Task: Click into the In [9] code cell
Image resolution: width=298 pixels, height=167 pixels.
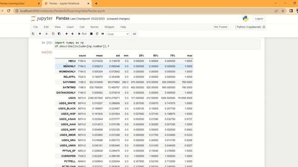Action: (x=157, y=45)
